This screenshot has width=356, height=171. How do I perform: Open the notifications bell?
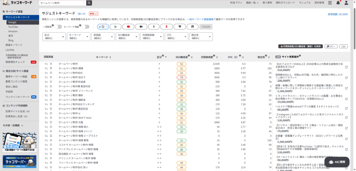coord(338,3)
